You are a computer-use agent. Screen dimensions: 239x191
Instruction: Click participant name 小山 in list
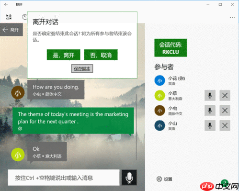[x=172, y=123]
